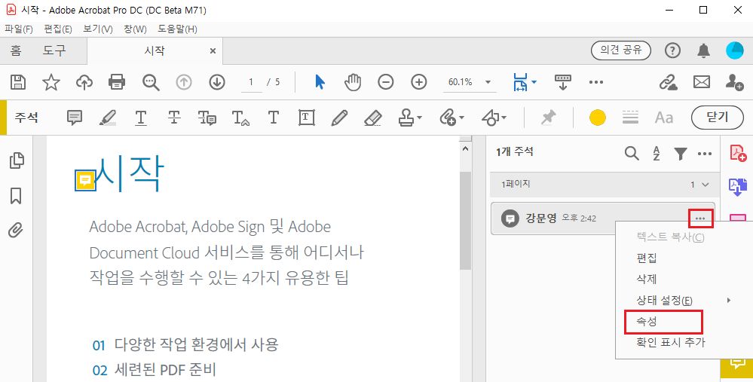Open find text magnifier in main toolbar
753x382 pixels.
(151, 83)
